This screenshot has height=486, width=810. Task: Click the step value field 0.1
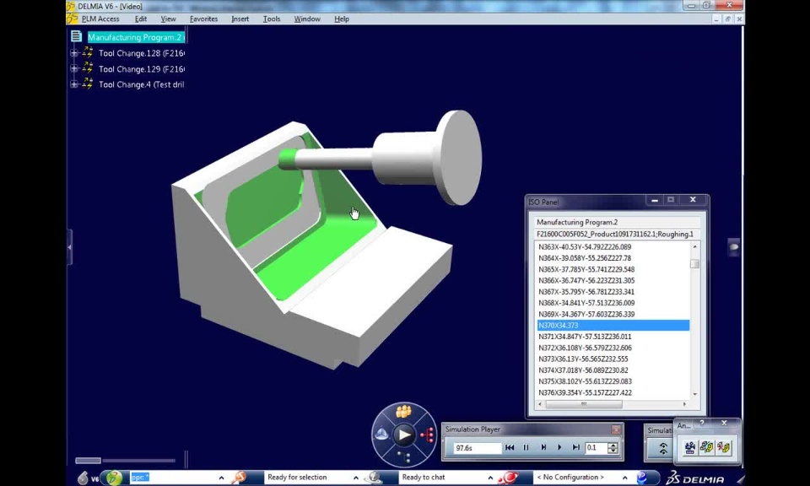(596, 448)
